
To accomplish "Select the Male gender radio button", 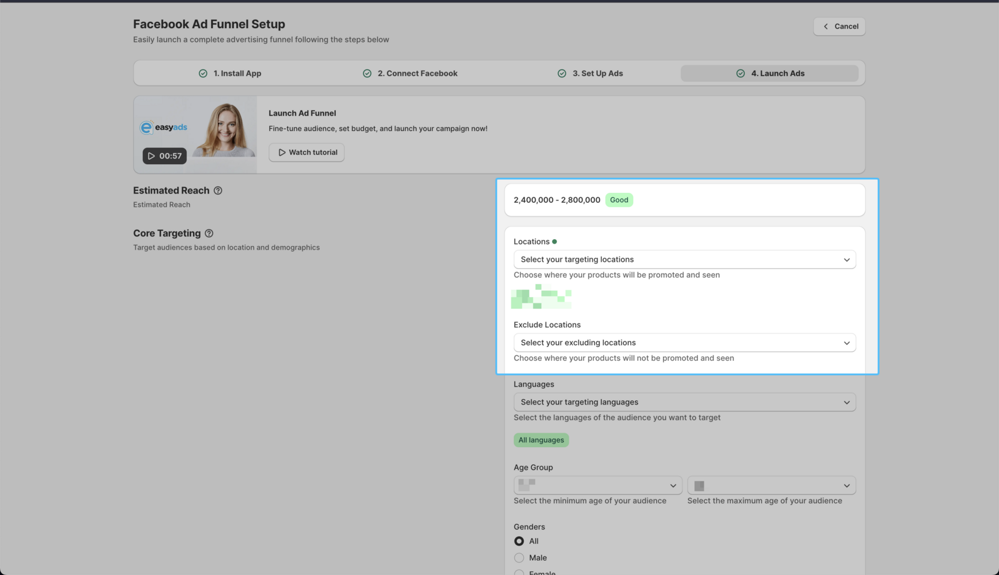I will click(519, 558).
